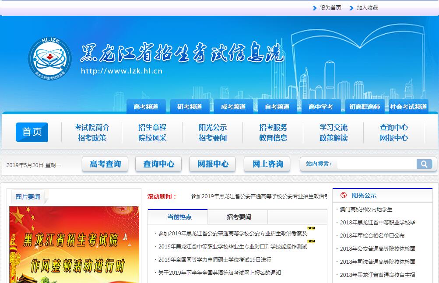Screen dimensions: 439x283
Task: Open the 网报中心 quick button
Action: click(213, 164)
